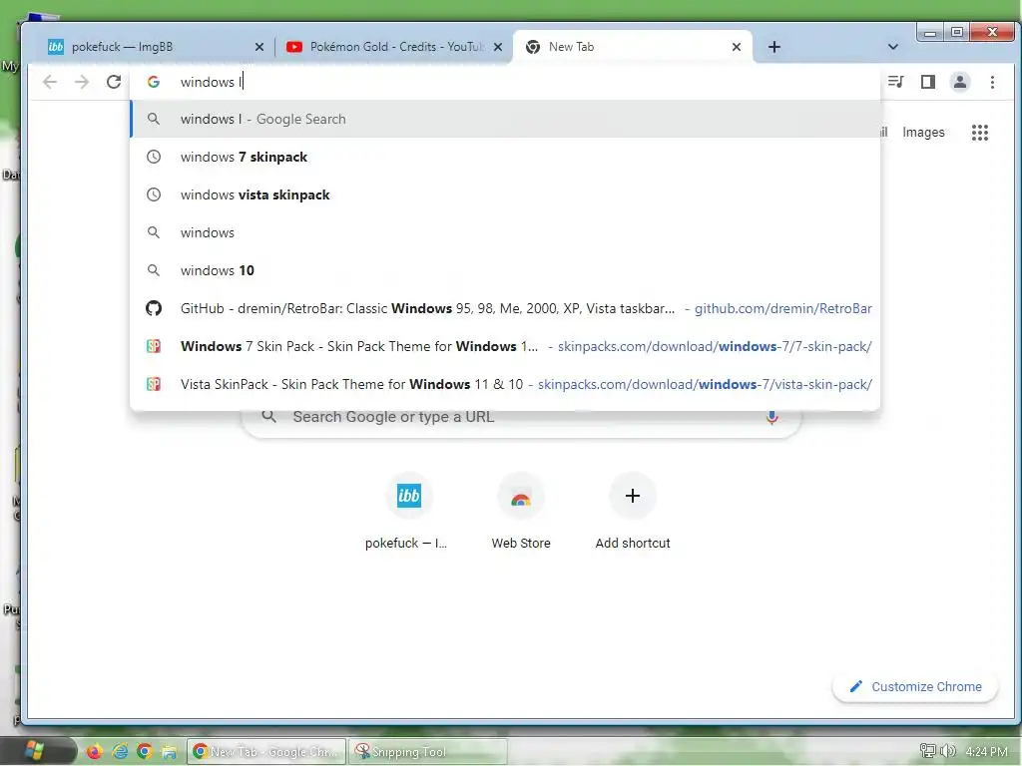Launch Firefox from the taskbar
The width and height of the screenshot is (1022, 766).
click(95, 752)
